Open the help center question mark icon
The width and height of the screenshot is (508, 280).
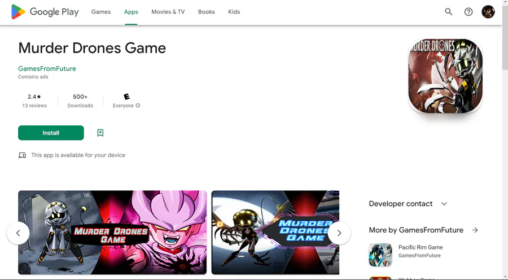[x=468, y=12]
